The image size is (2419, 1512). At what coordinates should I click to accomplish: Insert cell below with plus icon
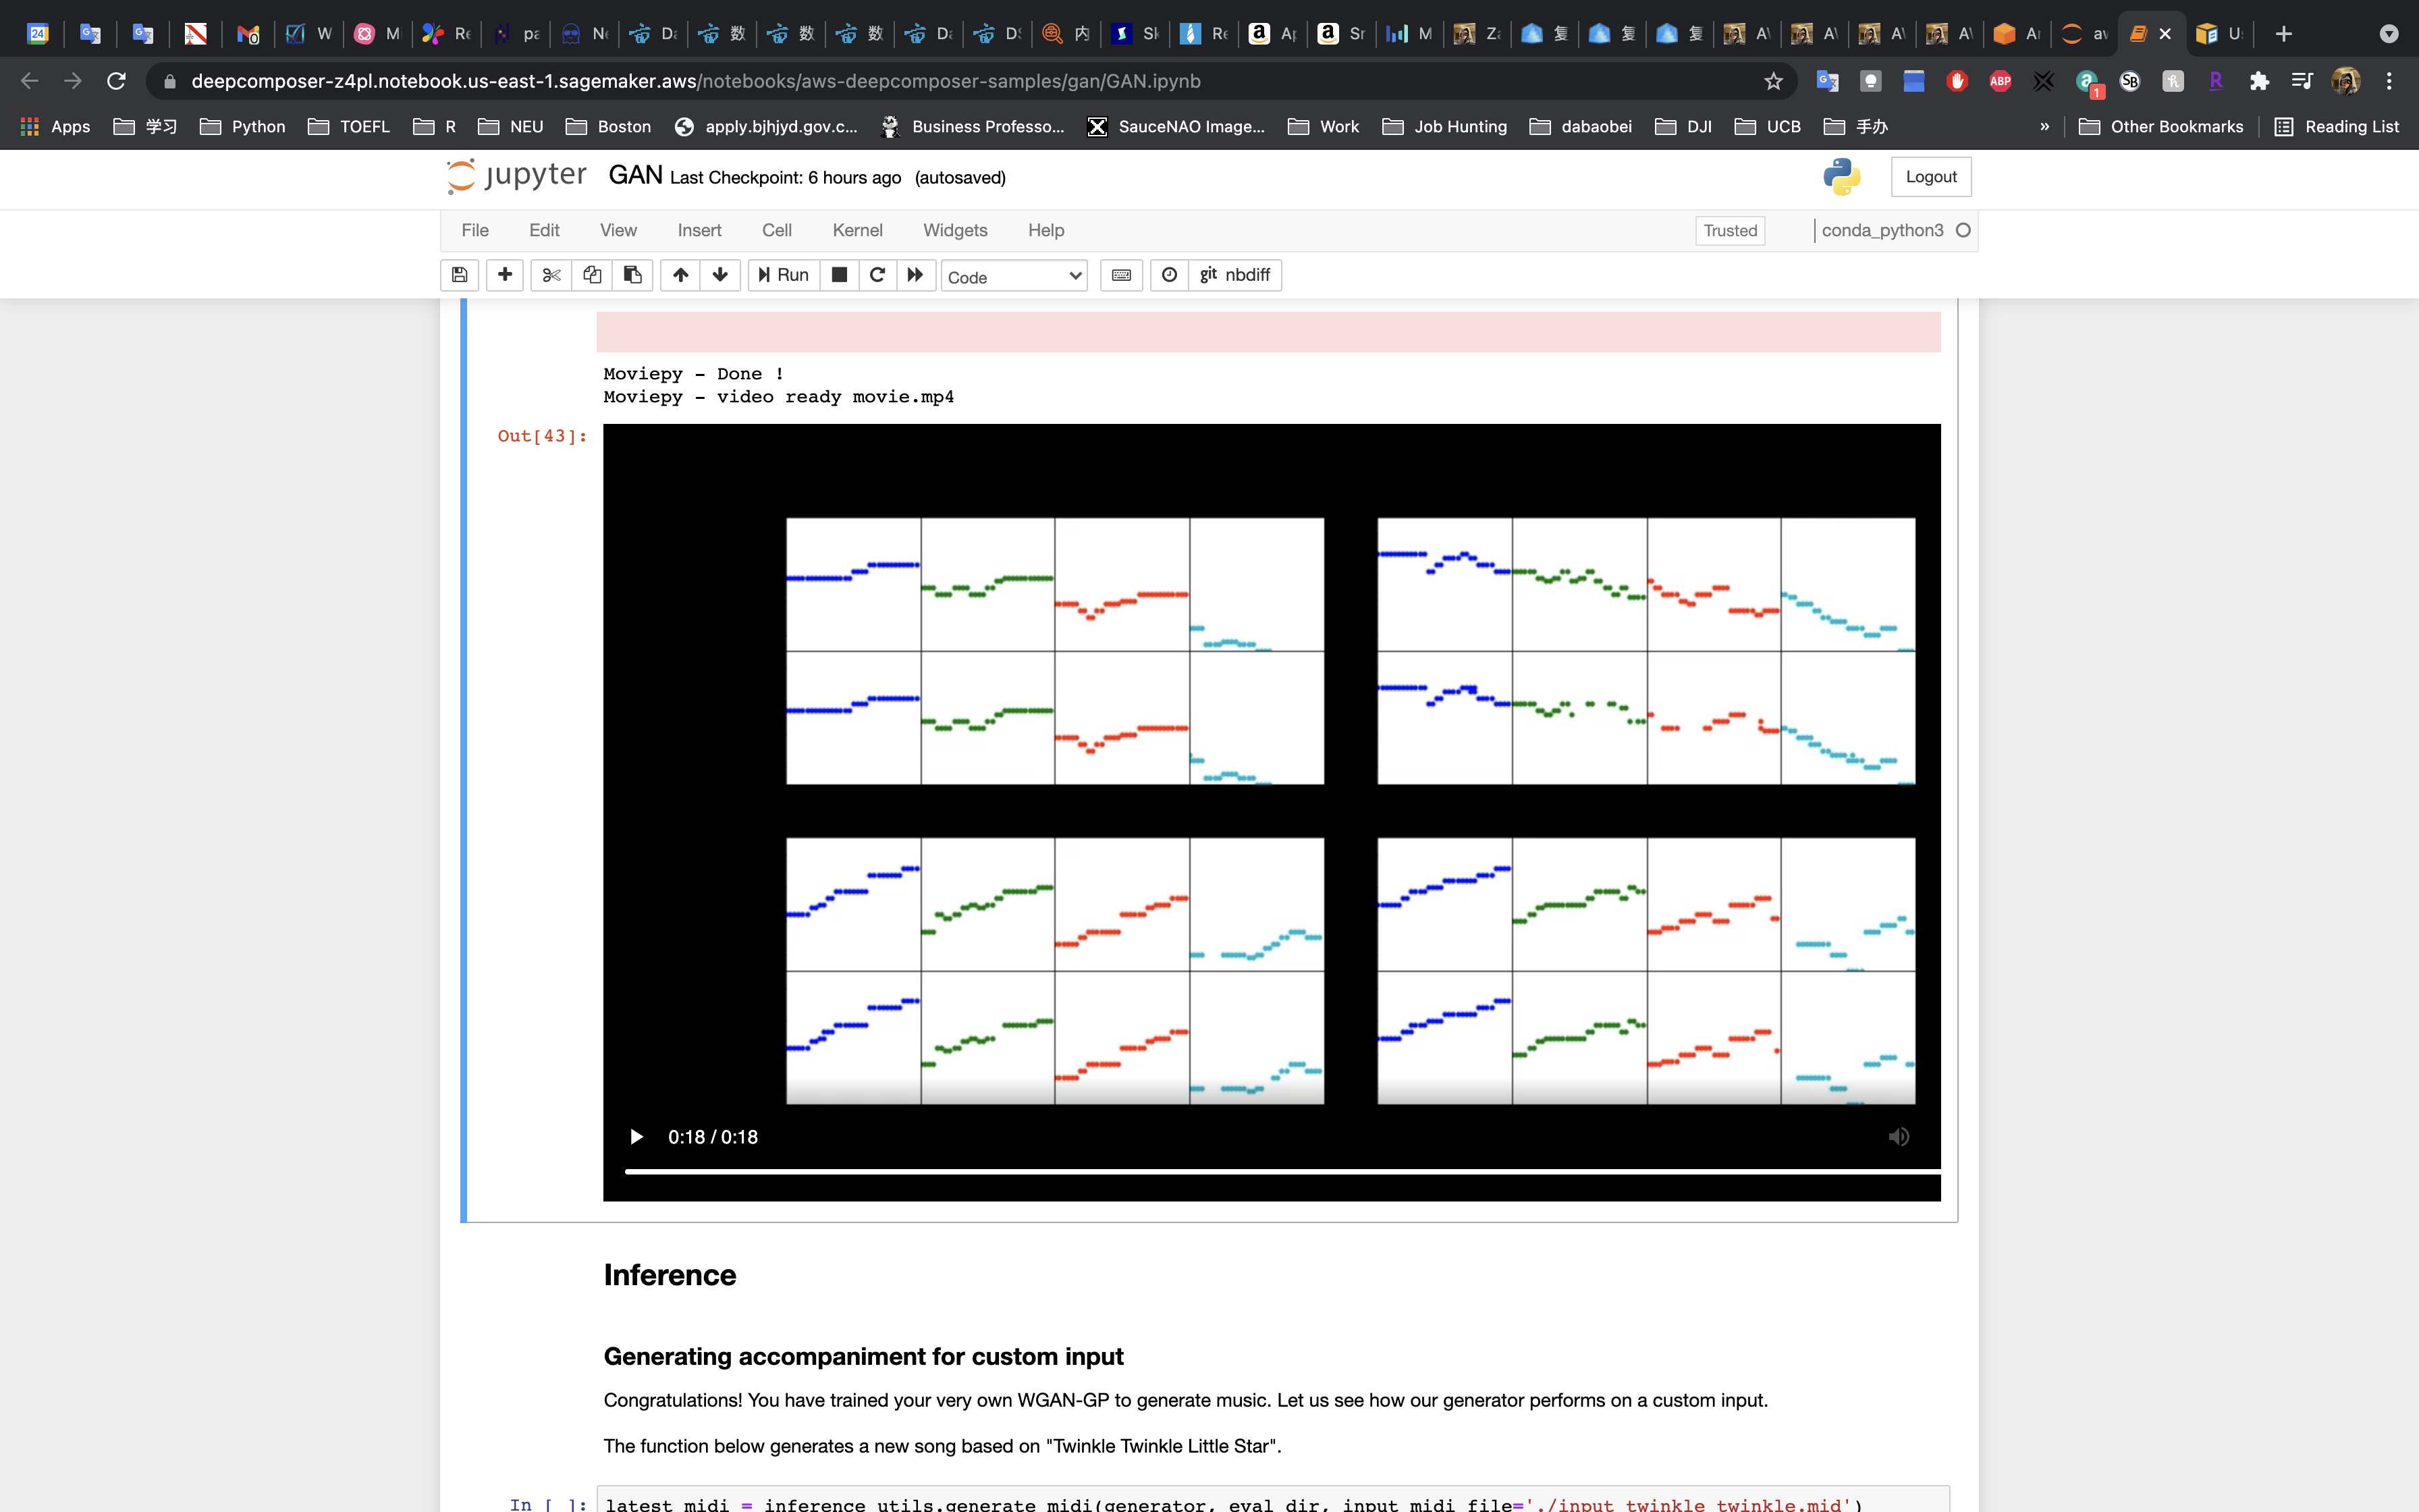pyautogui.click(x=505, y=275)
